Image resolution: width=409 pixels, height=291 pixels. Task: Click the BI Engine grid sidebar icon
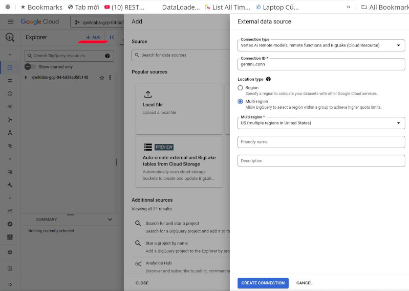click(x=10, y=237)
